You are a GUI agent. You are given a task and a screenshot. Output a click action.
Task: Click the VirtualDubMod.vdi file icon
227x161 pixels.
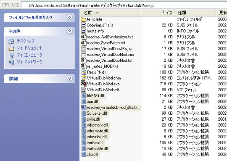point(84,90)
